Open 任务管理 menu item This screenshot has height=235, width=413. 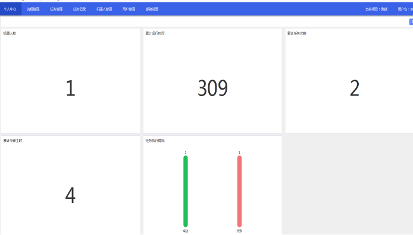pos(56,9)
